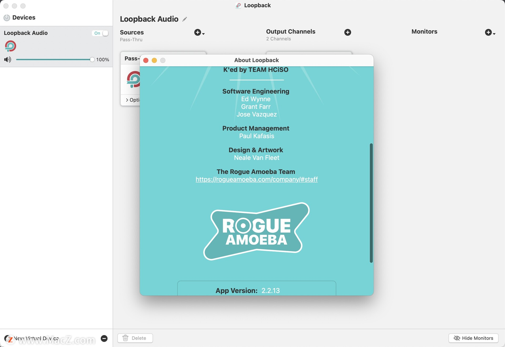Screen dimensions: 505x347
Task: Adjust the Loopback Audio volume slider
Action: [55, 59]
